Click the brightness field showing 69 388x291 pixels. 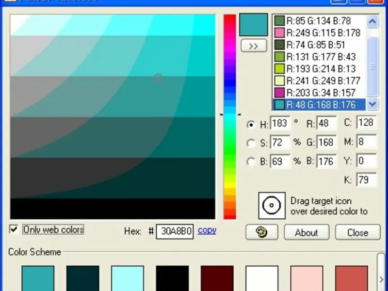280,162
